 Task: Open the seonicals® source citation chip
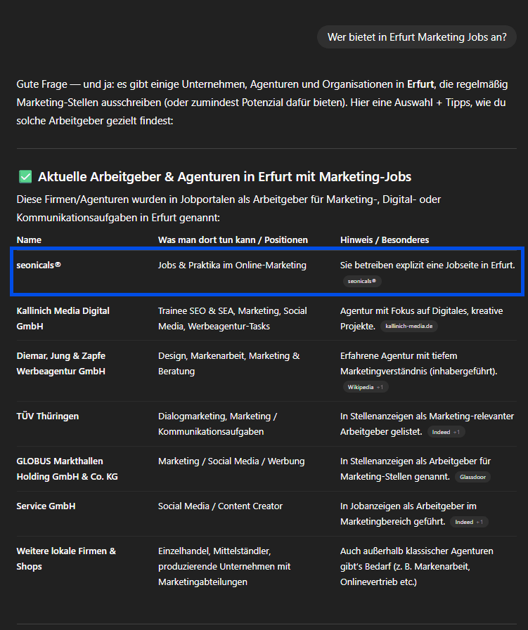click(362, 281)
